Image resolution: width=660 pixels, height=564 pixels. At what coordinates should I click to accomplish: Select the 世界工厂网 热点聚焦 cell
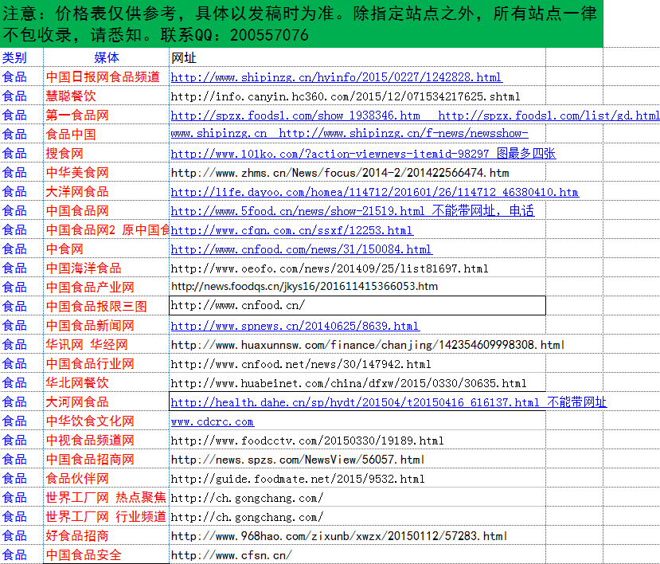point(106,498)
